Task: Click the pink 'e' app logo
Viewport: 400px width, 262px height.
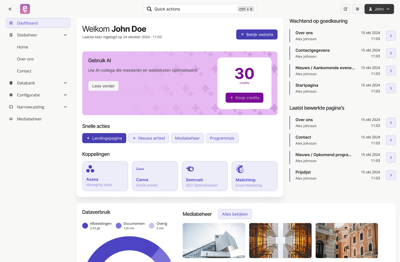Action: click(x=25, y=9)
